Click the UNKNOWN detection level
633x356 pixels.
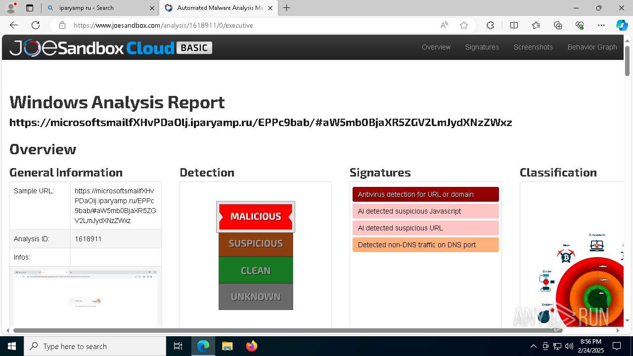(x=256, y=297)
